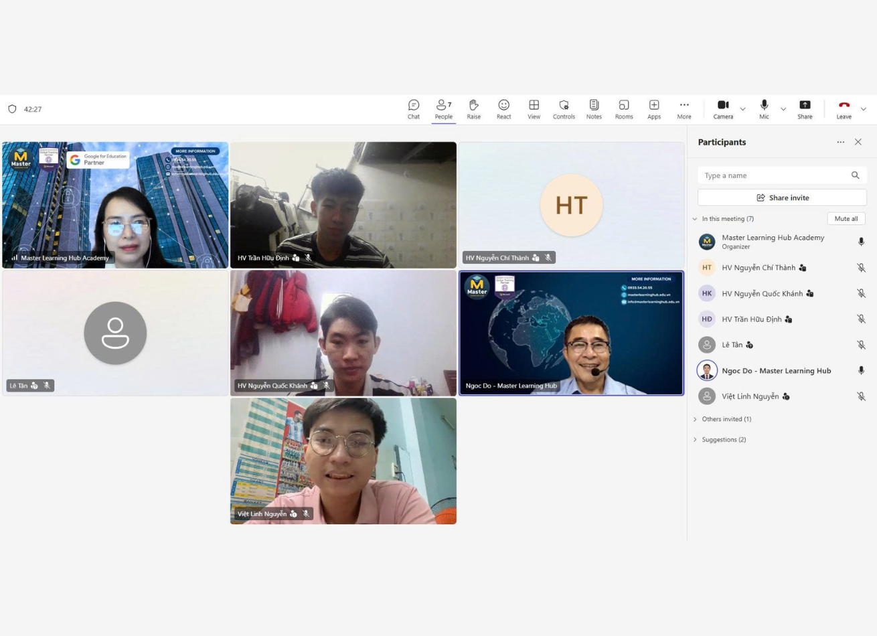Raise your hand in the meeting

pyautogui.click(x=473, y=109)
